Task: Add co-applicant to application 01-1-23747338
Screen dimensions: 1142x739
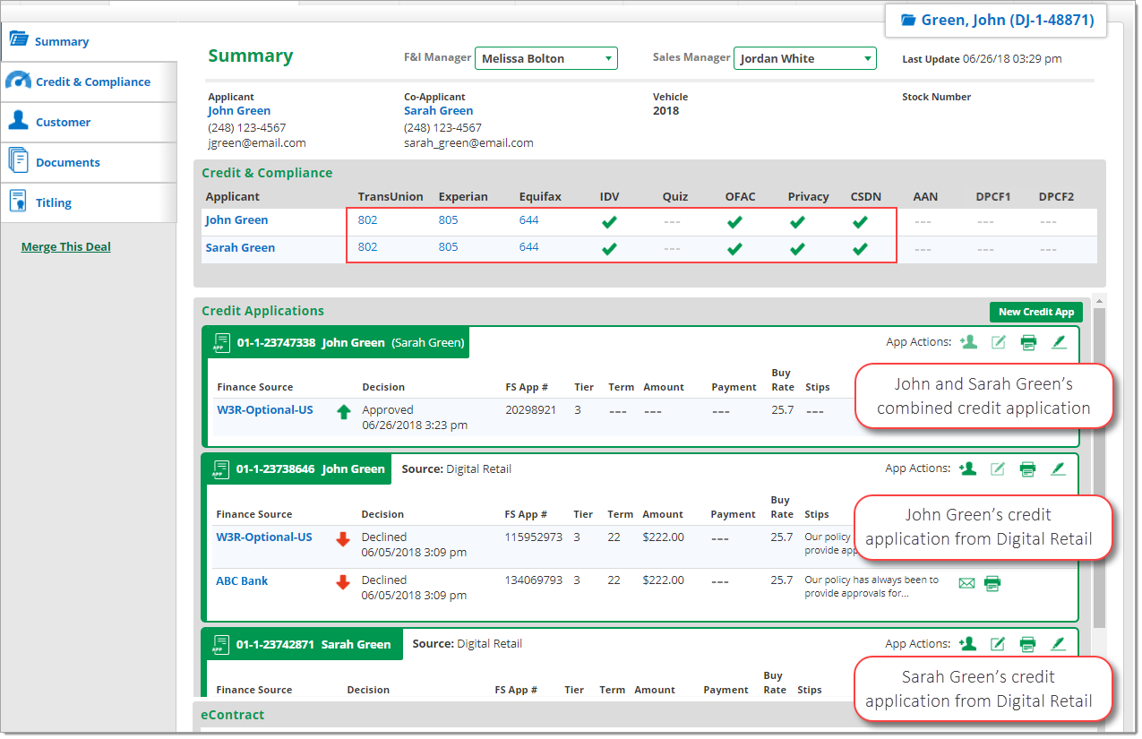Action: [967, 341]
